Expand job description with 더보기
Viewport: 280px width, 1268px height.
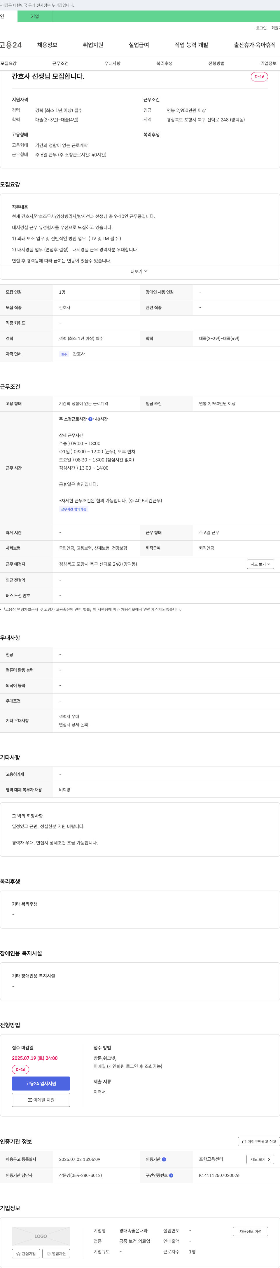[139, 271]
